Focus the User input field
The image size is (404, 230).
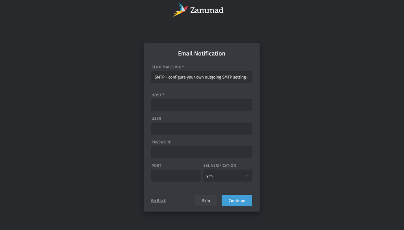(x=201, y=128)
